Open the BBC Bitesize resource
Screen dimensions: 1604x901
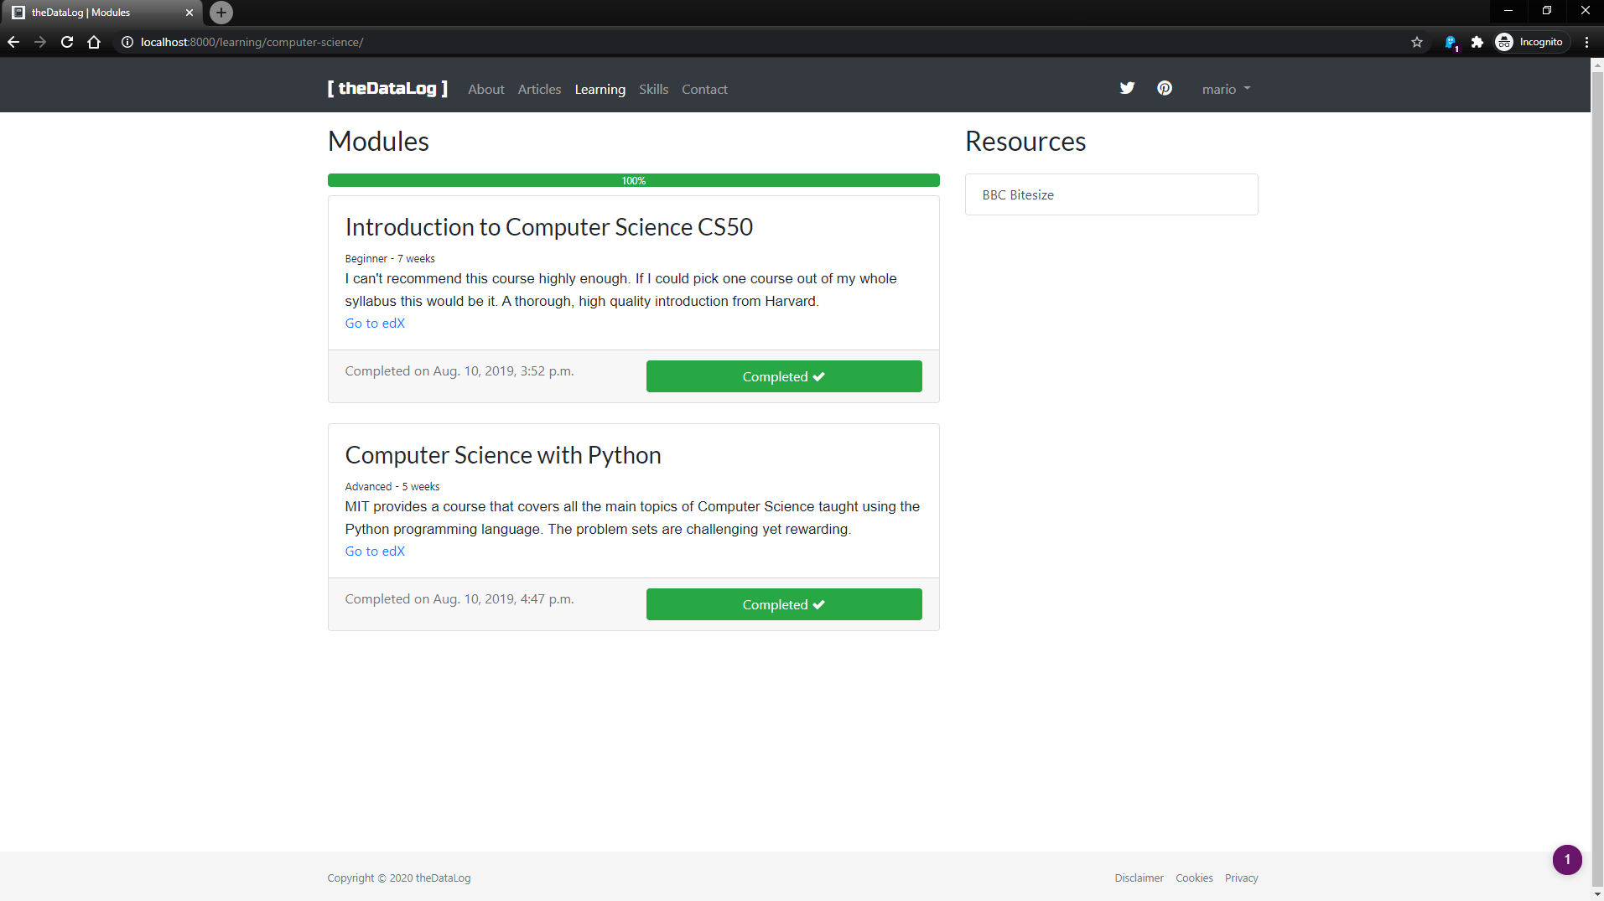1112,194
